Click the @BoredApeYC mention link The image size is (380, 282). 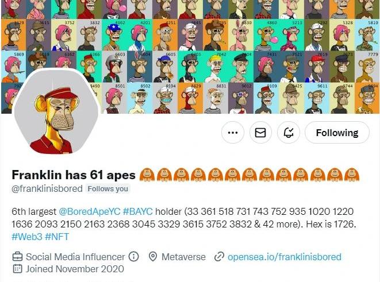[x=90, y=211]
